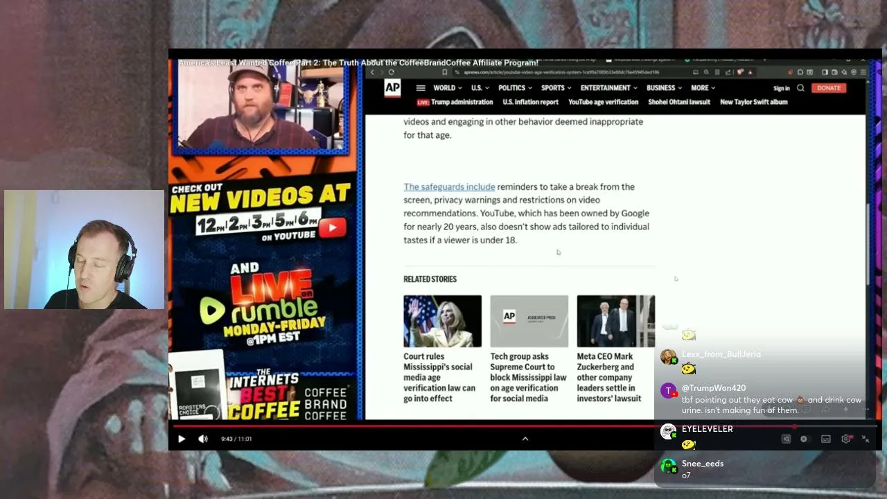
Task: Turn on subtitles in player controls
Action: tap(826, 439)
